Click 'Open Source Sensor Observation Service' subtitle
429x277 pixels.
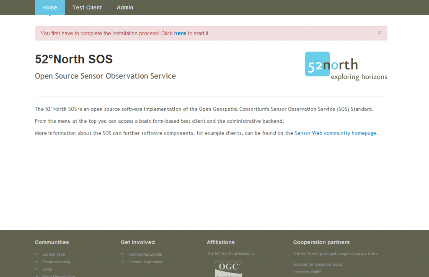tap(105, 76)
